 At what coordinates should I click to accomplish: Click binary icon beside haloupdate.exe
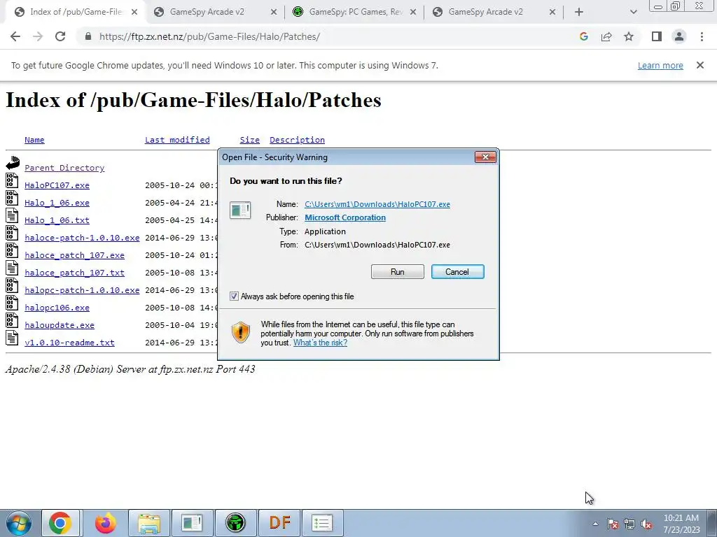coord(12,320)
